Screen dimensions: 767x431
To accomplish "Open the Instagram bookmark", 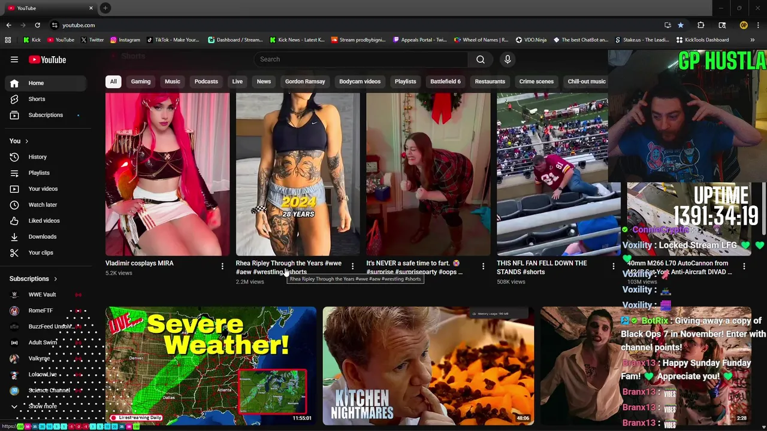I will (x=125, y=40).
